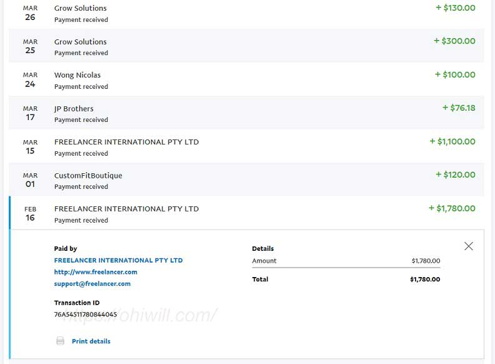Collapse Feb 16 Freelancer International transaction

click(246, 213)
